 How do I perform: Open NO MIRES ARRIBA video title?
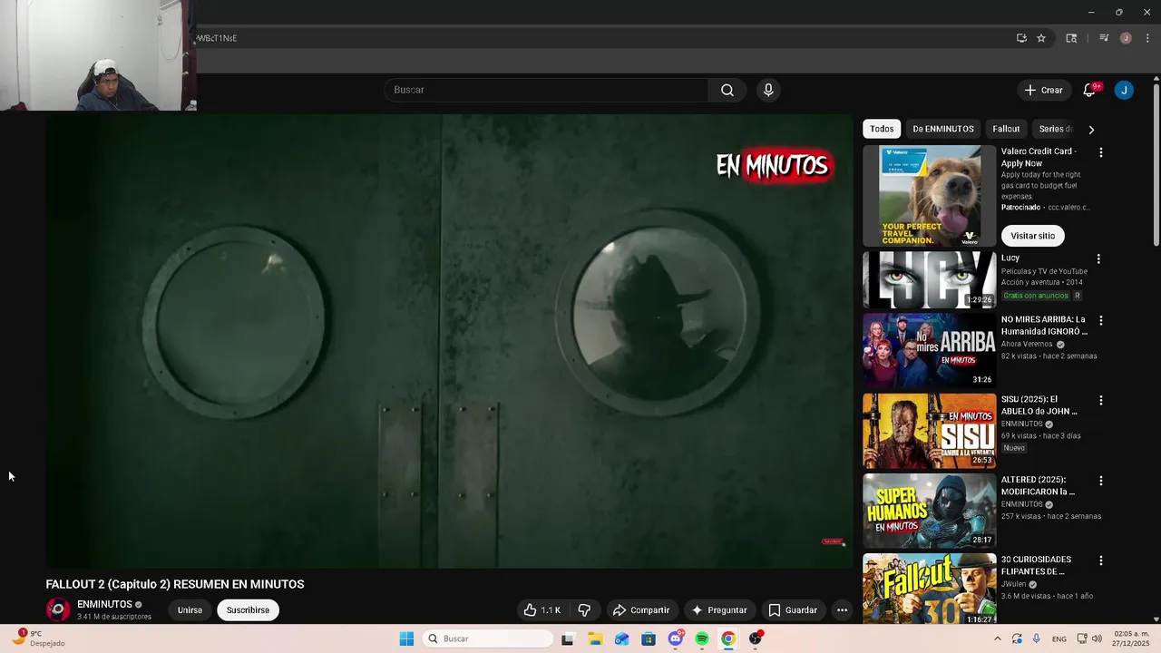pyautogui.click(x=1043, y=326)
